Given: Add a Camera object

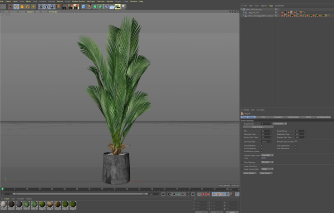Looking at the screenshot, I should coord(117,7).
